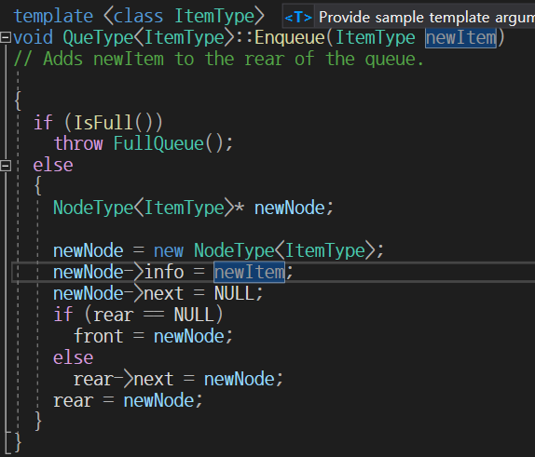Click ItemType in 'template <class ItemType>'
This screenshot has width=535, height=457.
tap(214, 17)
